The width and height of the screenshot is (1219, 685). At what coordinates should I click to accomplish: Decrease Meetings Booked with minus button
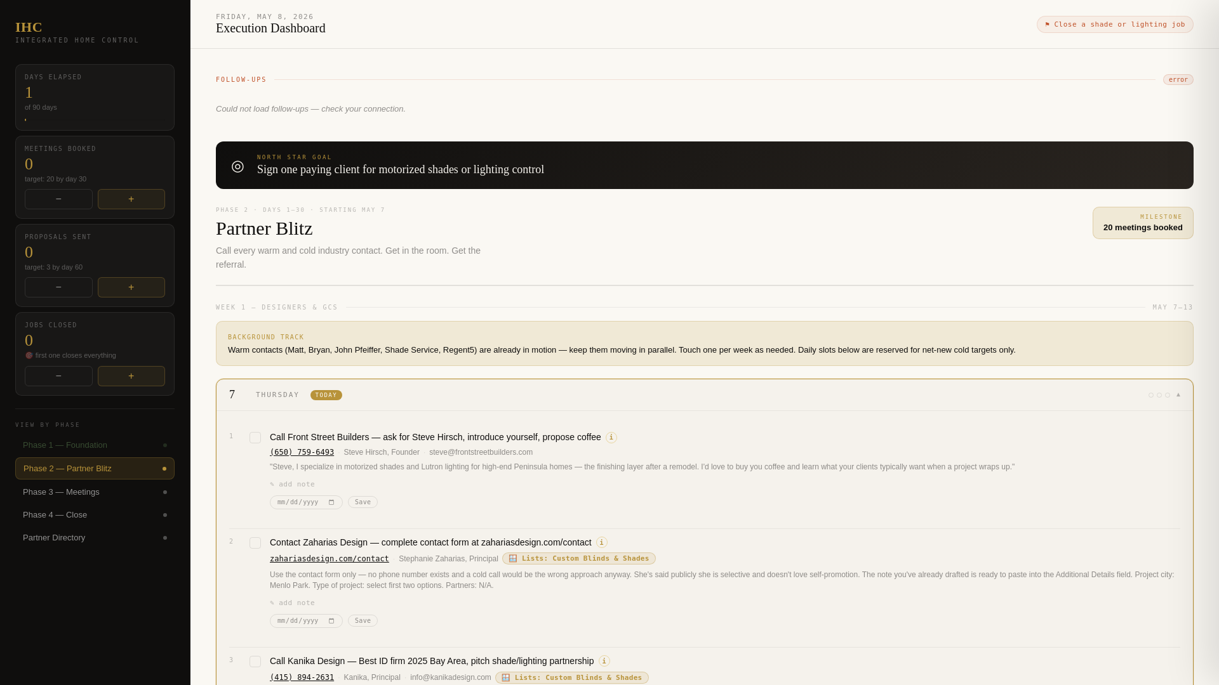coord(58,199)
